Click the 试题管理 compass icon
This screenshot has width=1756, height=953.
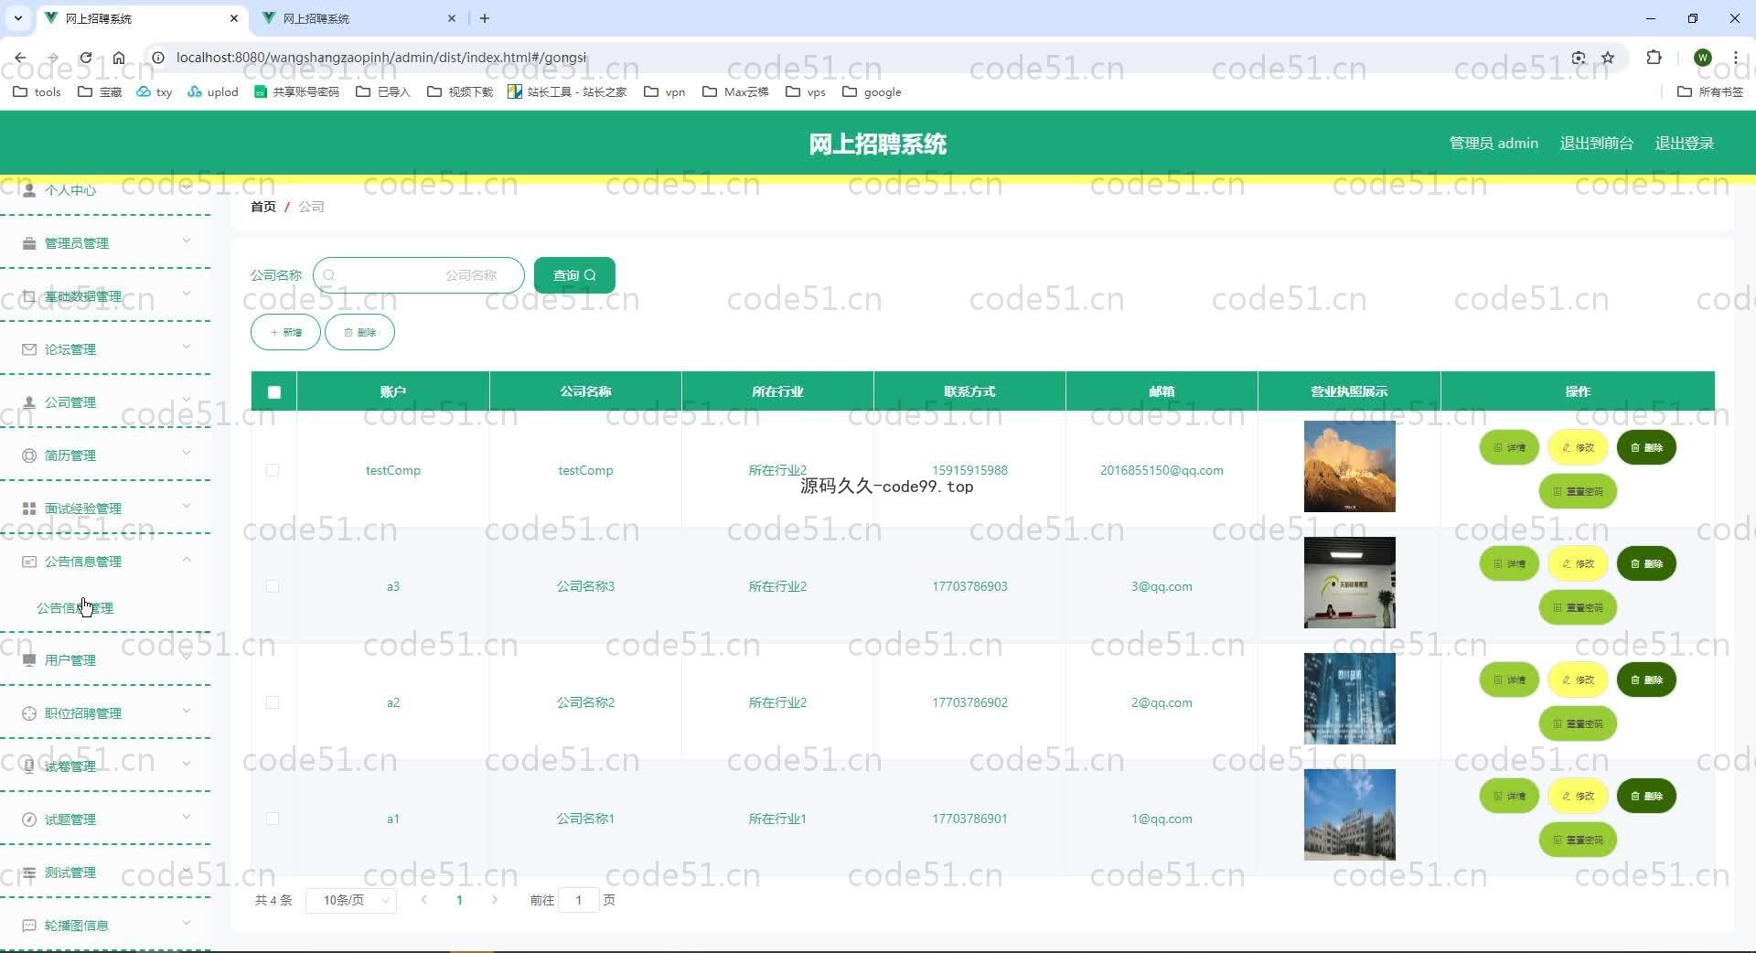tap(29, 819)
